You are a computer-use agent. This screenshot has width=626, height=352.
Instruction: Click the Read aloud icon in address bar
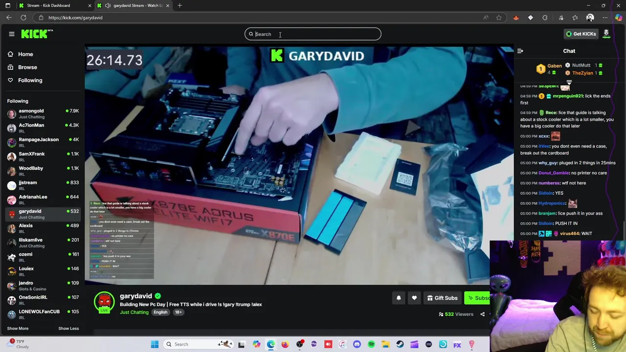(486, 18)
